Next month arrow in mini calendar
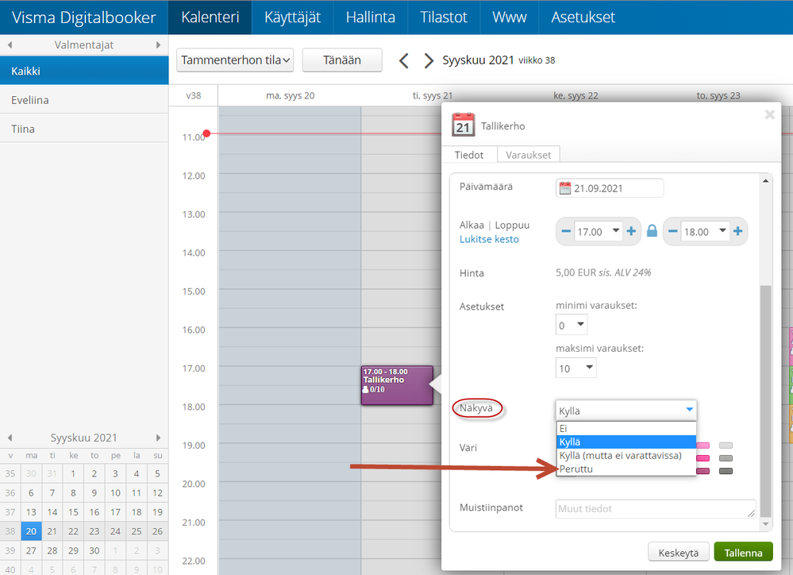The width and height of the screenshot is (793, 575). [158, 438]
